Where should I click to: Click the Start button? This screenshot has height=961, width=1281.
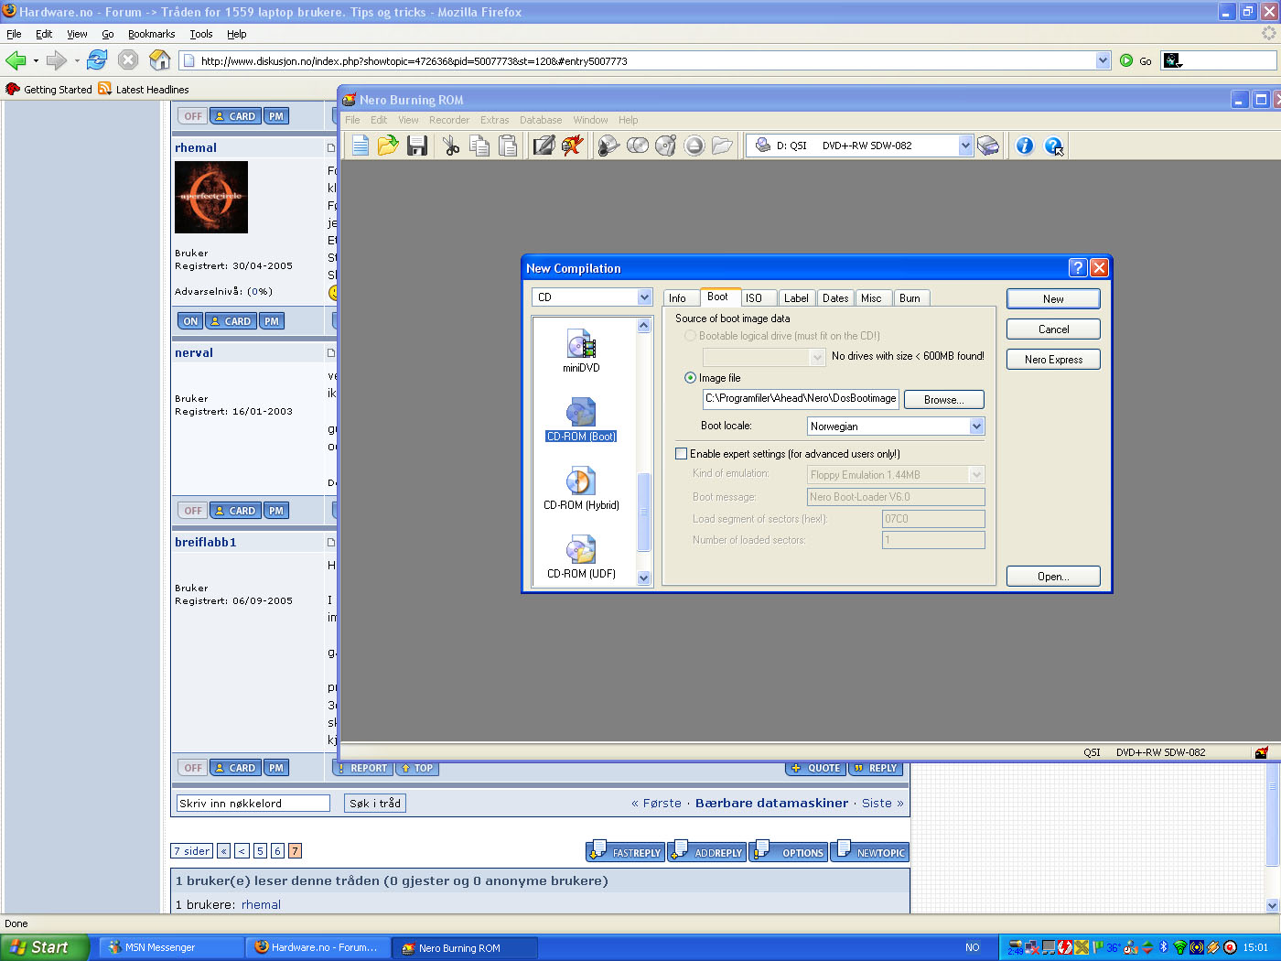pyautogui.click(x=45, y=947)
